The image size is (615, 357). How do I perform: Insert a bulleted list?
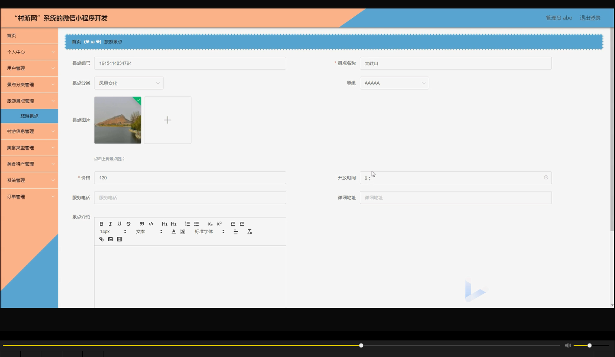pos(196,224)
